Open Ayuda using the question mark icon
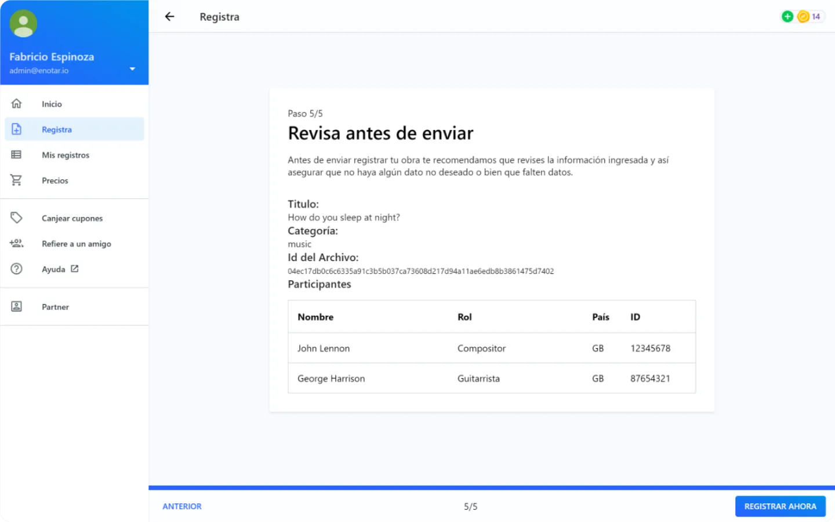This screenshot has width=835, height=522. (17, 269)
